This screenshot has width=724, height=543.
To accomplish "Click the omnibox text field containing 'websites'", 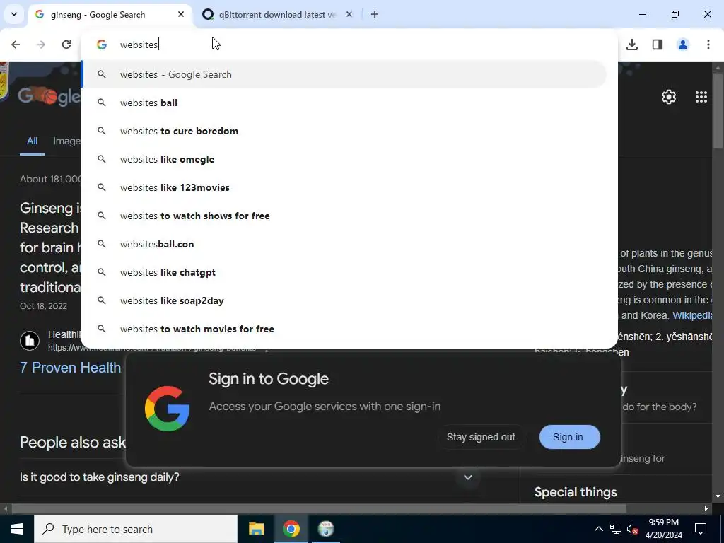I will pyautogui.click(x=349, y=45).
